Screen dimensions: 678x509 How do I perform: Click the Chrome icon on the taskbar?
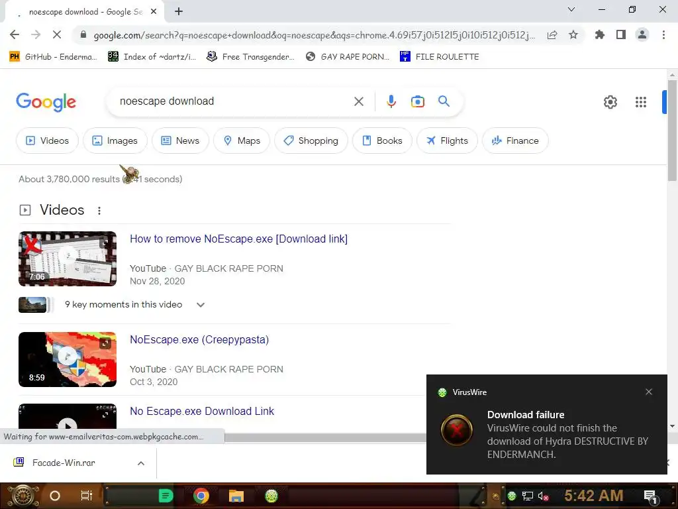(201, 496)
